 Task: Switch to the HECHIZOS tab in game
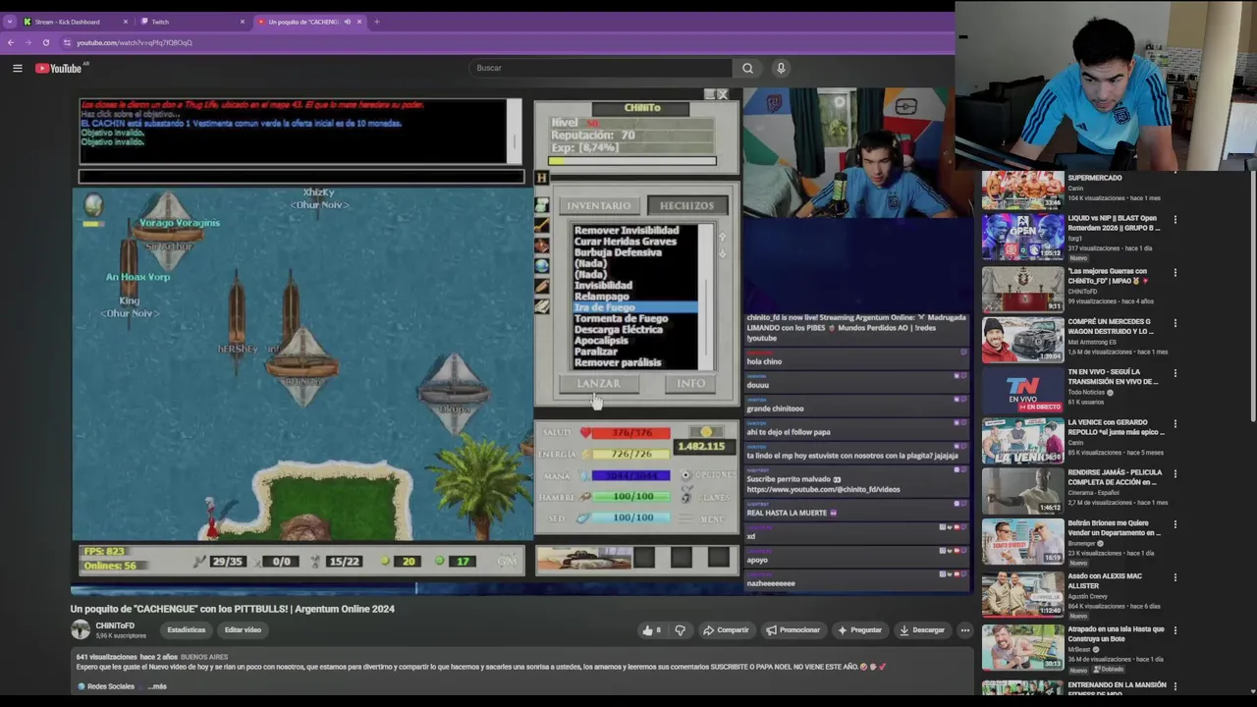point(686,205)
